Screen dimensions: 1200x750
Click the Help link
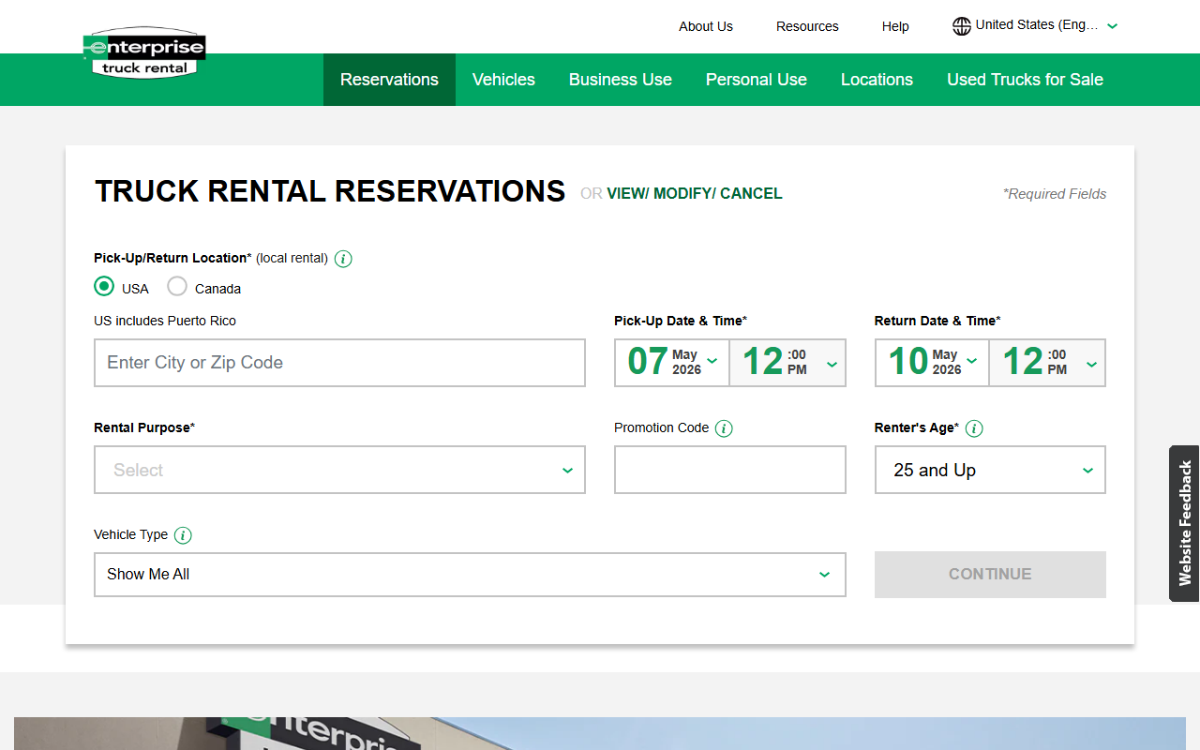[x=895, y=26]
